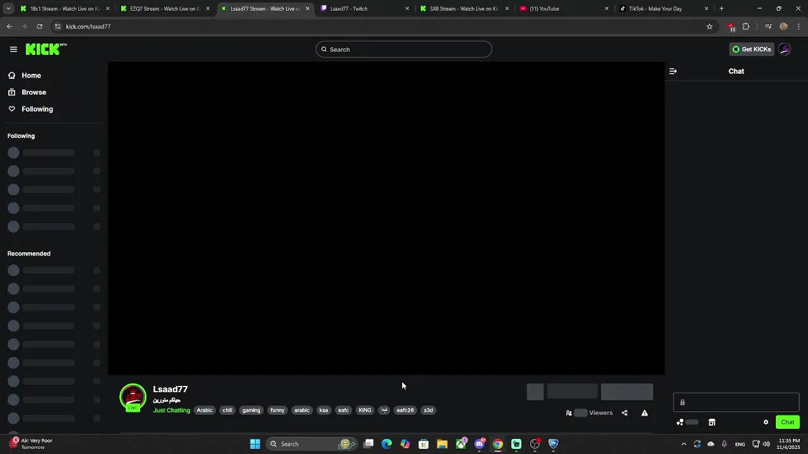Image resolution: width=808 pixels, height=454 pixels.
Task: Switch to the Lsaad77 - Twitch tab
Action: click(x=365, y=9)
